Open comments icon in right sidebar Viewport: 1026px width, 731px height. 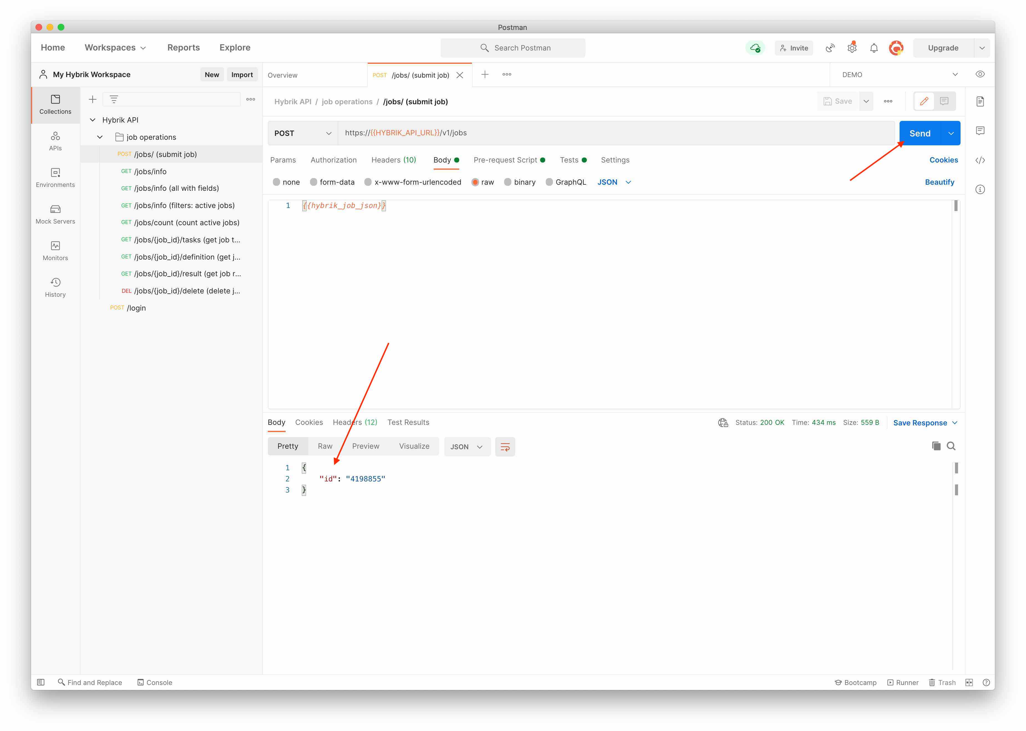click(x=980, y=131)
